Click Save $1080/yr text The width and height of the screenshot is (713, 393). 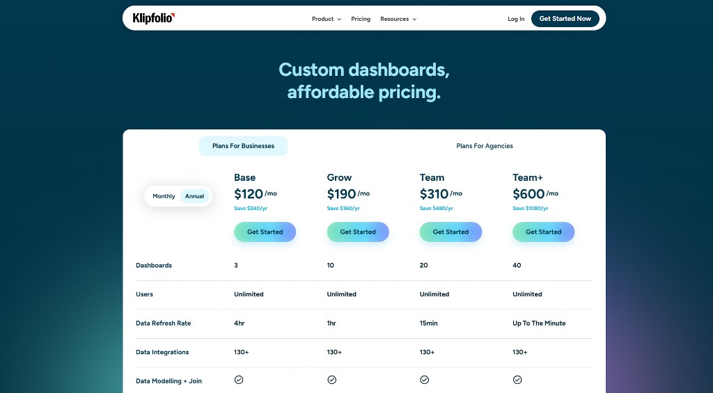tap(530, 209)
